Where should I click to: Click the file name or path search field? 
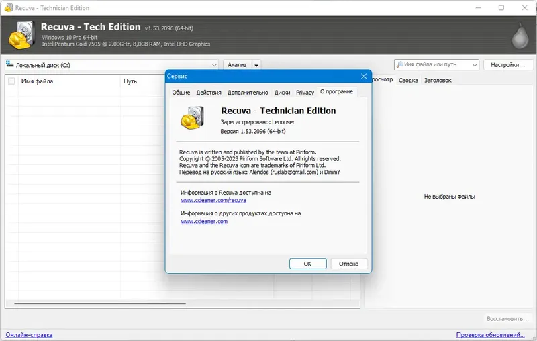(436, 64)
